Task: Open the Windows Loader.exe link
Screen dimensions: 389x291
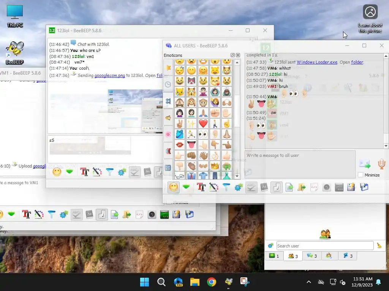Action: (x=317, y=62)
